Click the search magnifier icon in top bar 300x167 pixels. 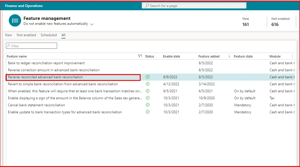147,6
